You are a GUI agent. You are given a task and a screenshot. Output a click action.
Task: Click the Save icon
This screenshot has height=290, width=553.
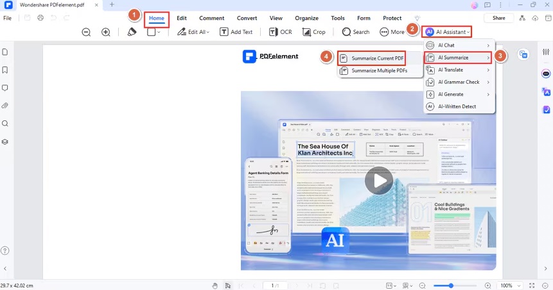27,18
